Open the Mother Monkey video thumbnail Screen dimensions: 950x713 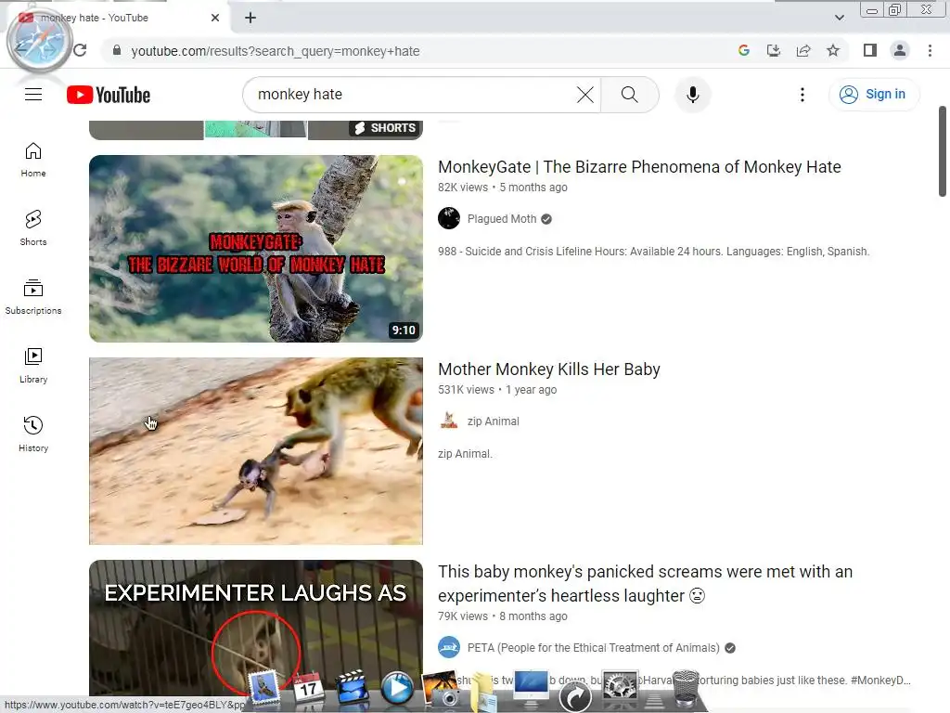click(x=256, y=451)
